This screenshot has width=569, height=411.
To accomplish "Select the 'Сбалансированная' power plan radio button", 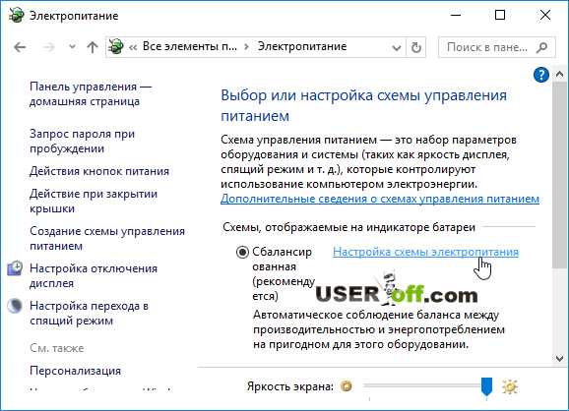I will coord(242,252).
